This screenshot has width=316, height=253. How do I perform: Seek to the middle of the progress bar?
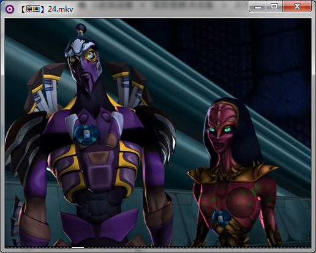point(158,247)
